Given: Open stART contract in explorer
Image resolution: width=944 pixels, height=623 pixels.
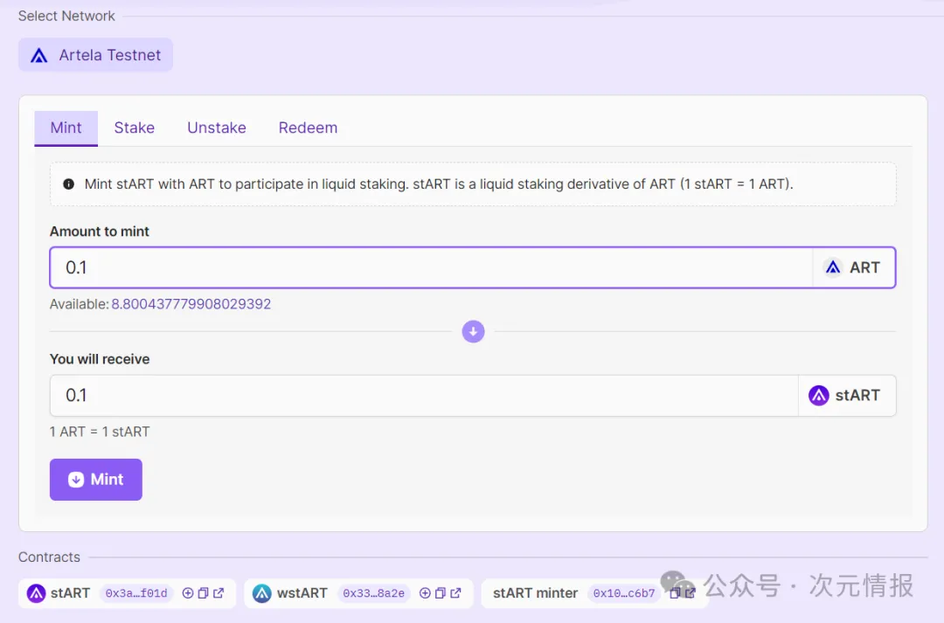Looking at the screenshot, I should [219, 593].
